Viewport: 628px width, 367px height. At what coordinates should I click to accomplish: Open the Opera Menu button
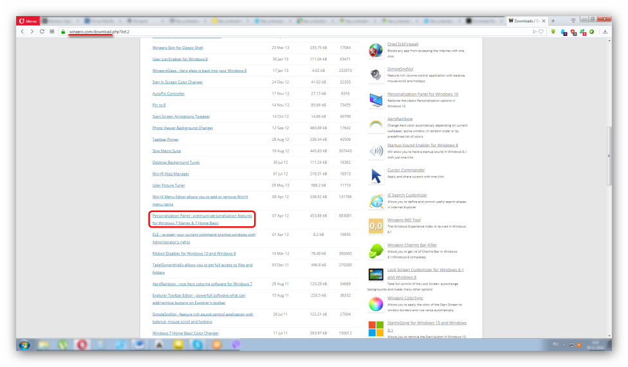click(x=30, y=21)
